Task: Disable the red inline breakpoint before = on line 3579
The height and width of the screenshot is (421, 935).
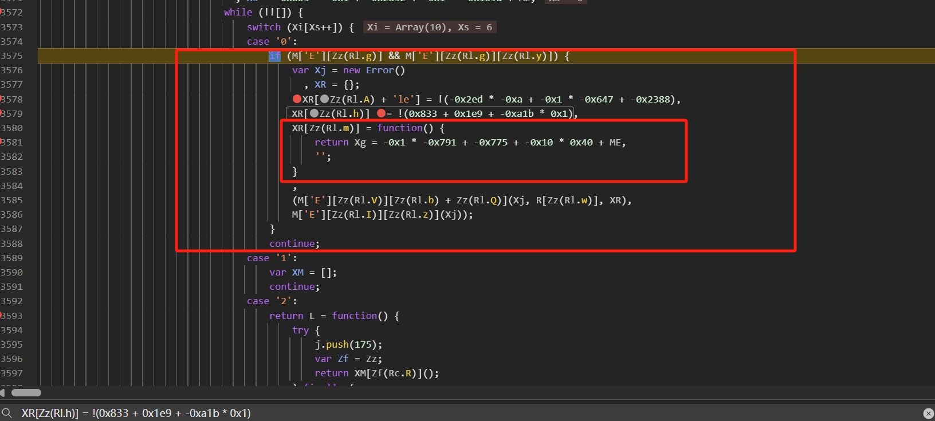Action: tap(381, 113)
